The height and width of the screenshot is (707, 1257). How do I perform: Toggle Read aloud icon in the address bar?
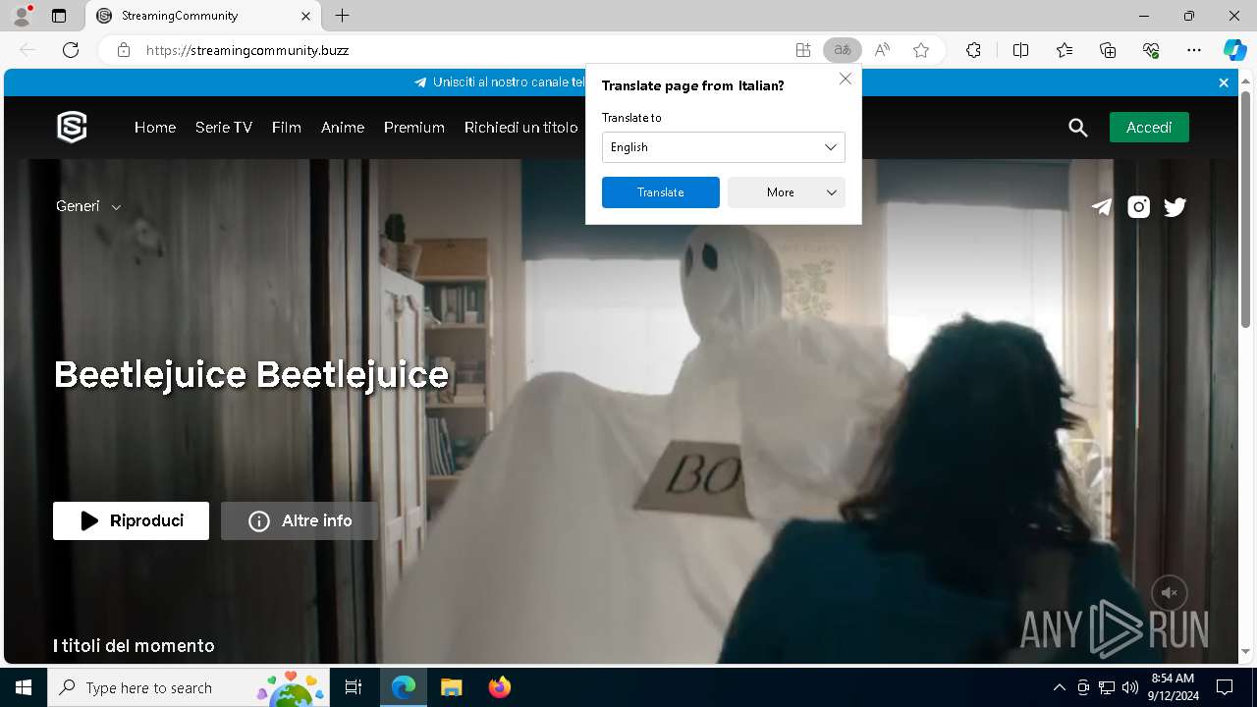pos(882,50)
